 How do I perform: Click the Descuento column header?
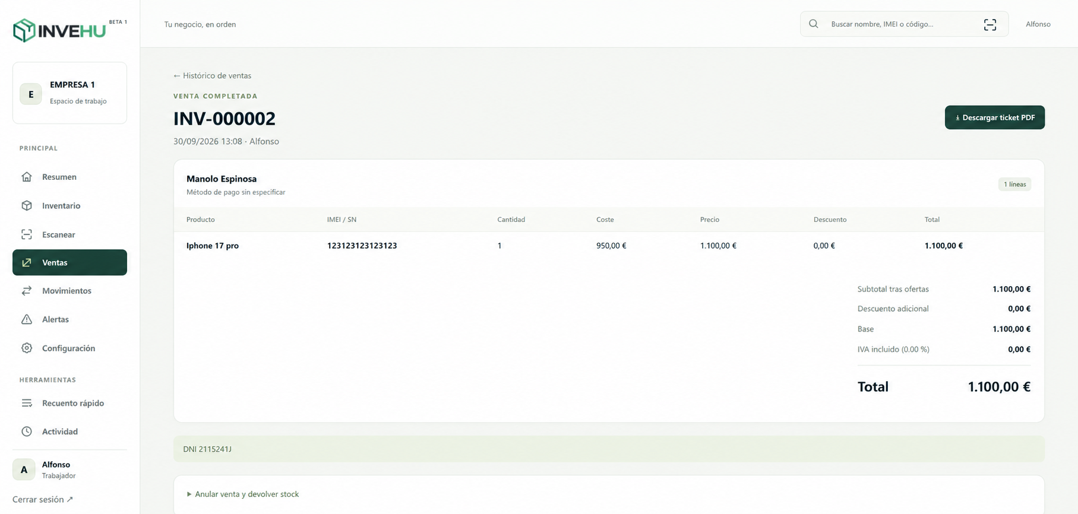830,220
